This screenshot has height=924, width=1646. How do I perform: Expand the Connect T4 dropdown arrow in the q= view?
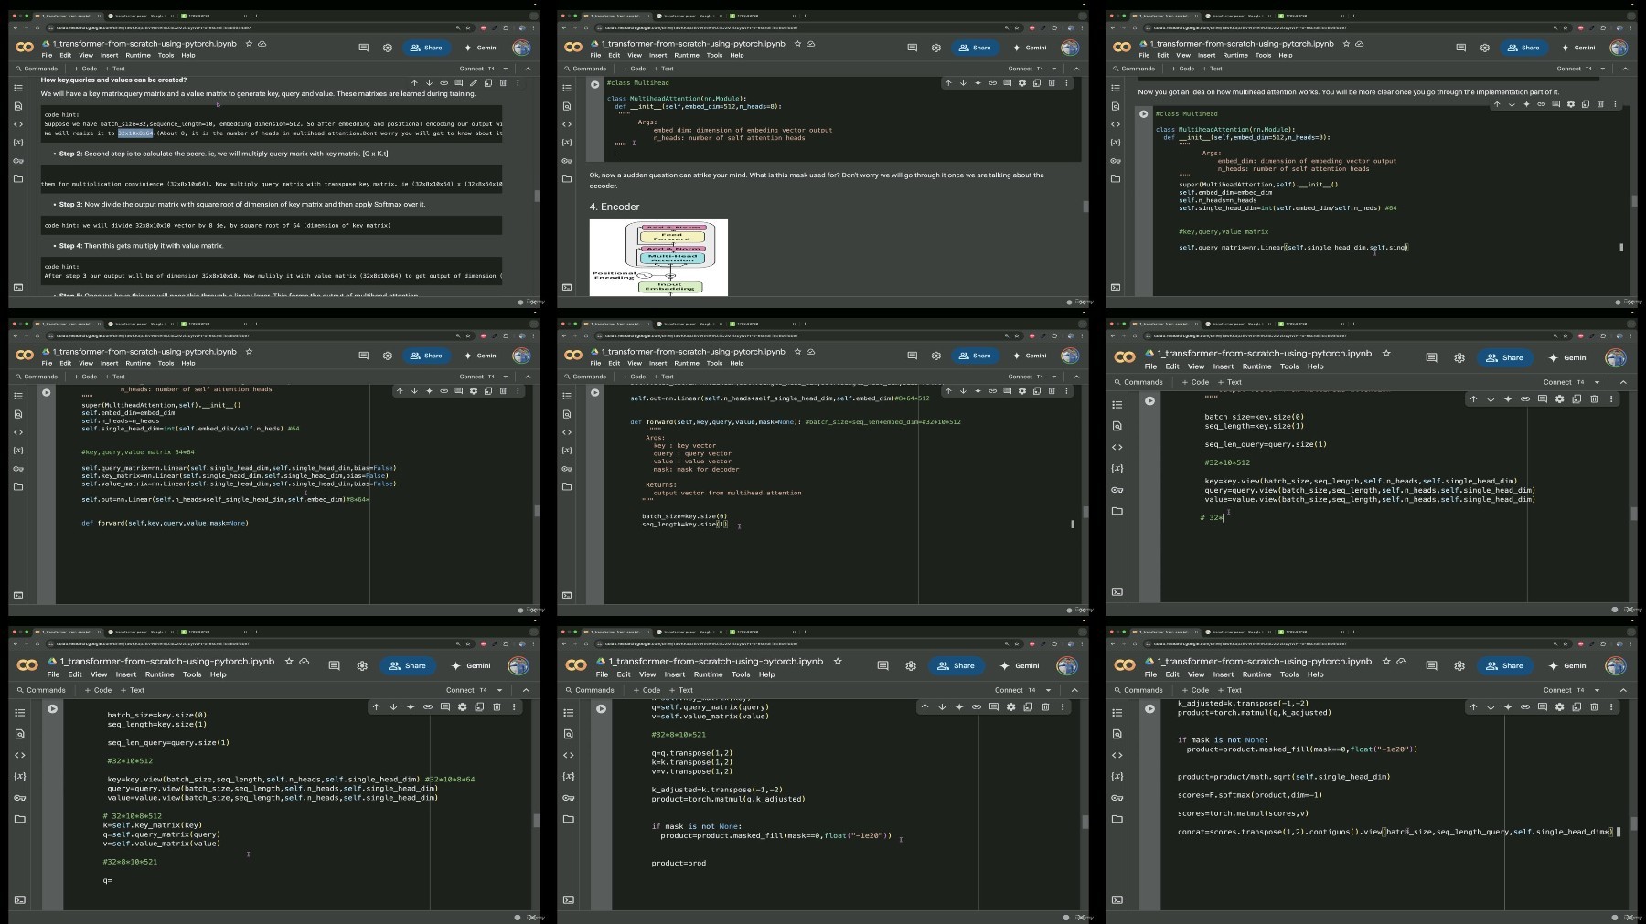point(499,690)
